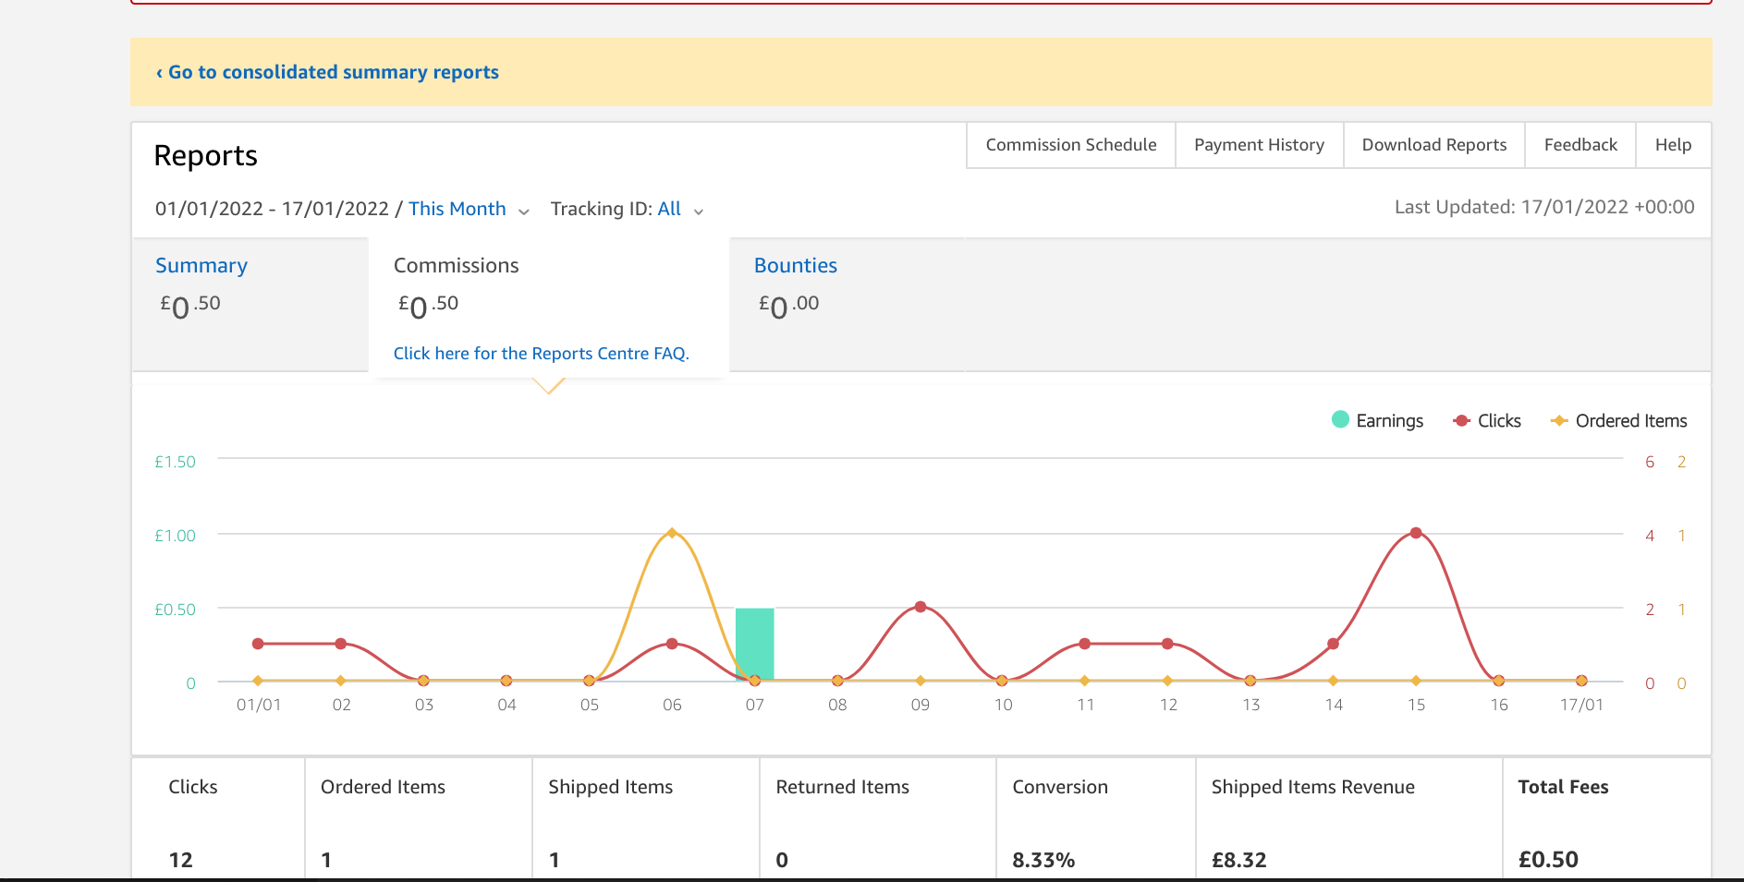The image size is (1744, 882).
Task: Click the Clicks data point on 12
Action: [1167, 644]
